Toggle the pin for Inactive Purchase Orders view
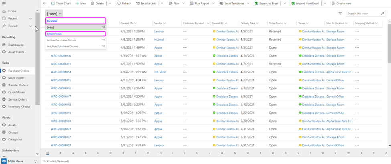 coord(104,47)
